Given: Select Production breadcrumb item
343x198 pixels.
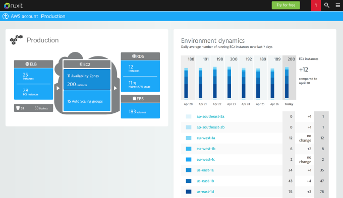Looking at the screenshot, I should (53, 16).
